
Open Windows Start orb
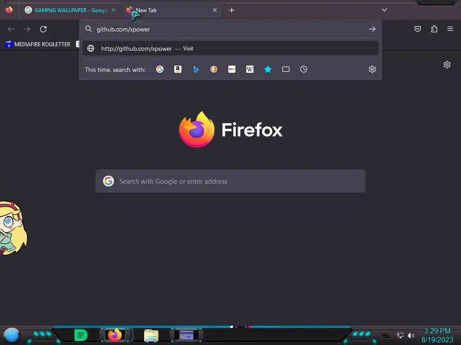click(x=11, y=335)
